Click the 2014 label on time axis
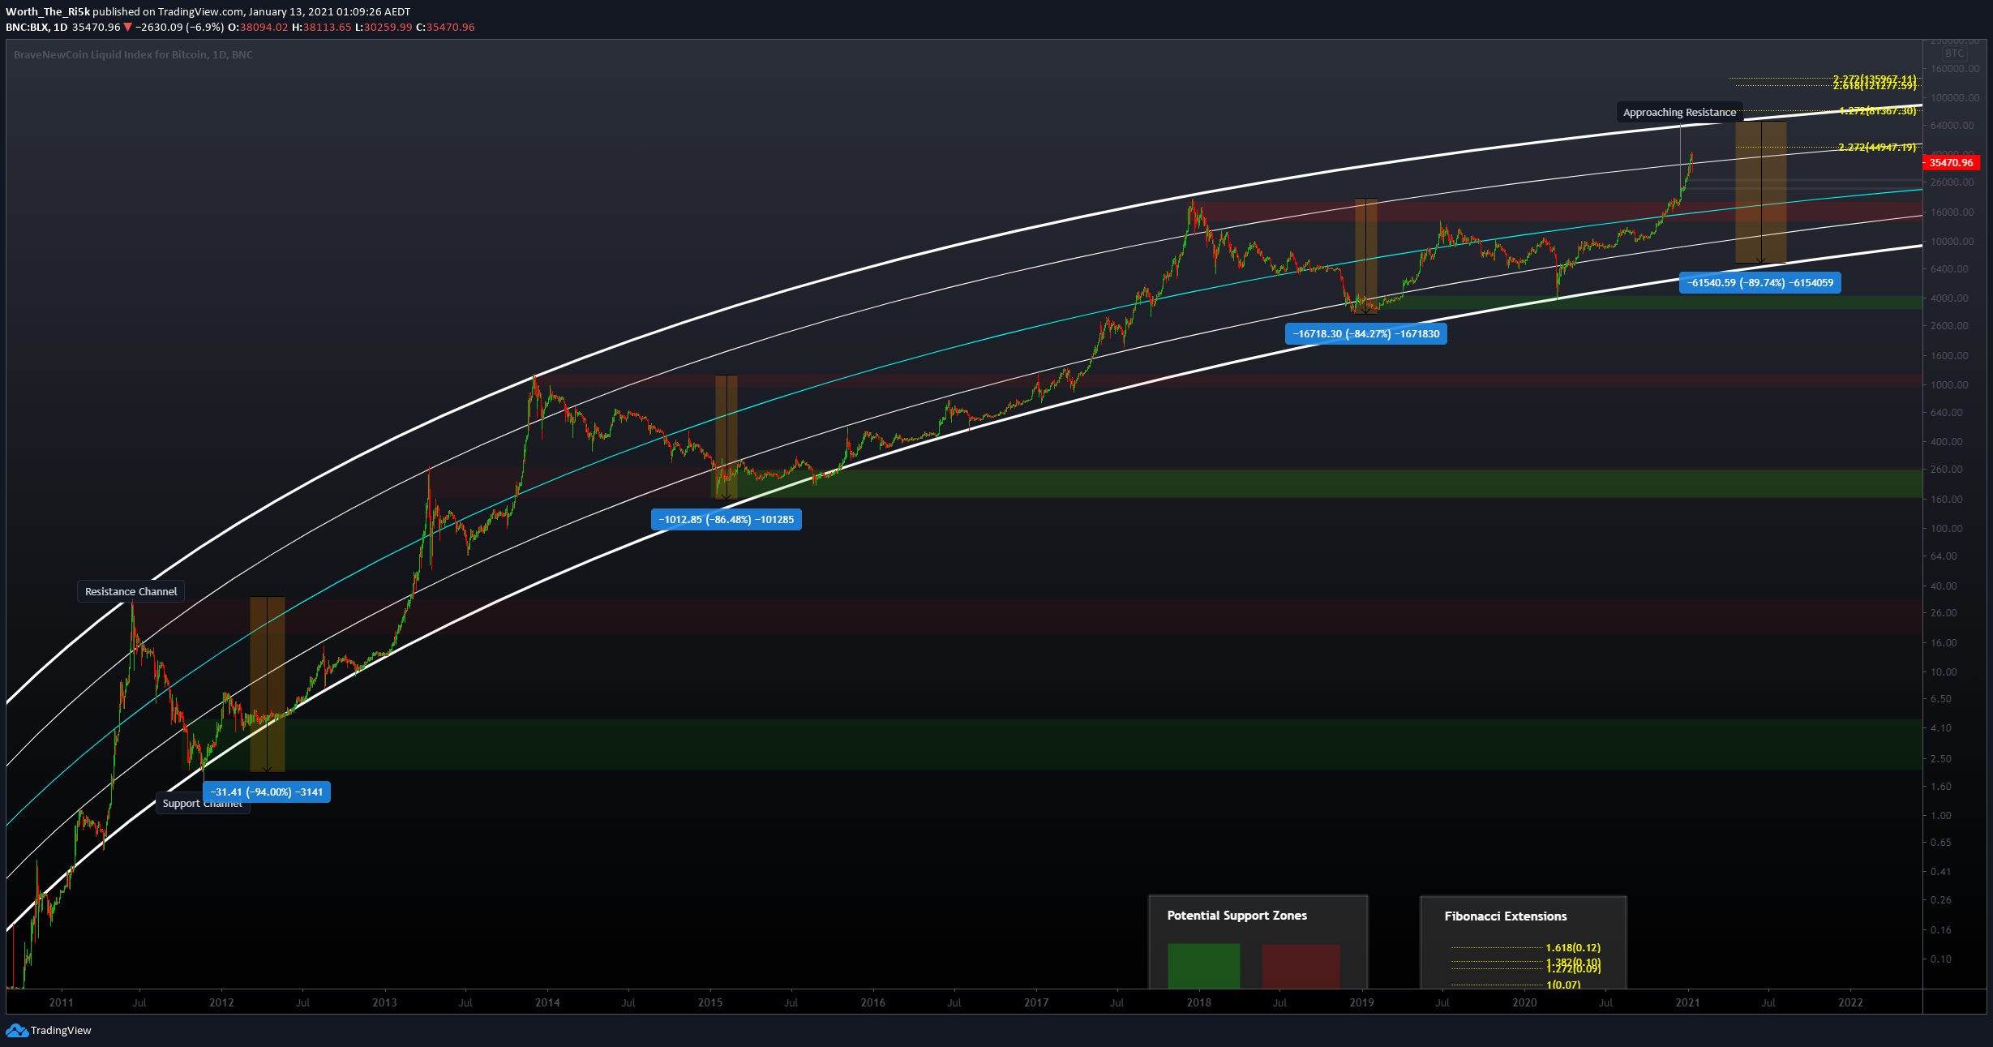 pos(547,1003)
